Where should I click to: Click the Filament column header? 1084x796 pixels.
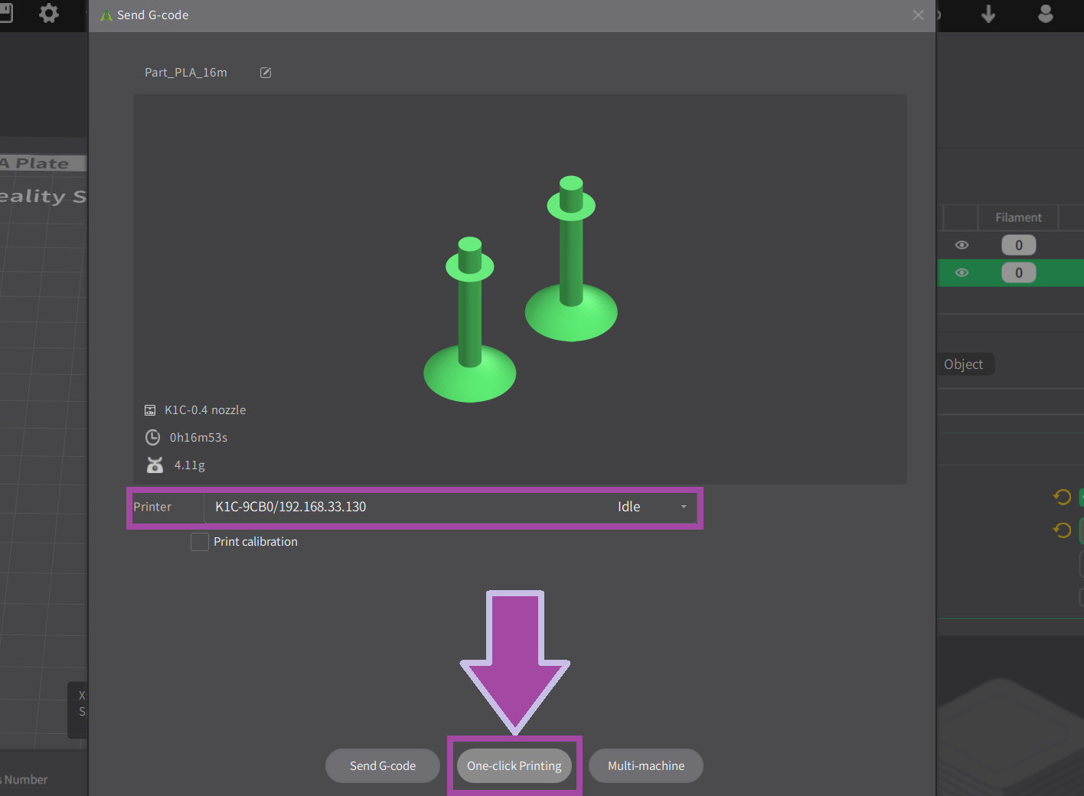point(1018,217)
